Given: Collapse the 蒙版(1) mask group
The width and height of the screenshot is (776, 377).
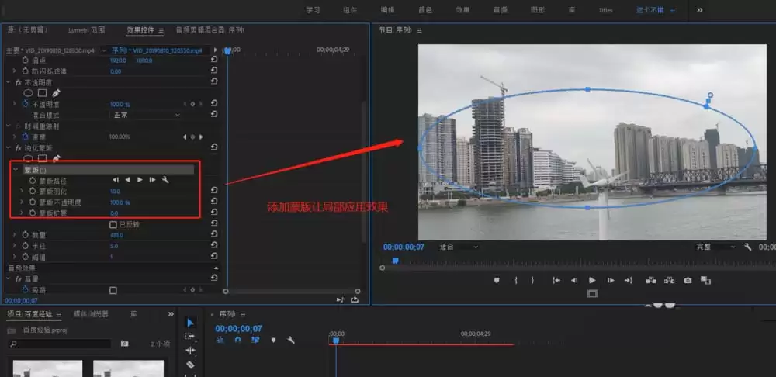Looking at the screenshot, I should pos(16,170).
